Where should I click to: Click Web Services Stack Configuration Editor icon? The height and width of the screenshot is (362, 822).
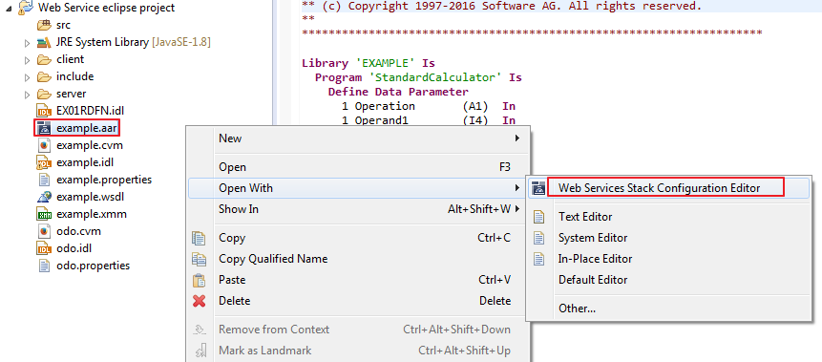point(538,188)
